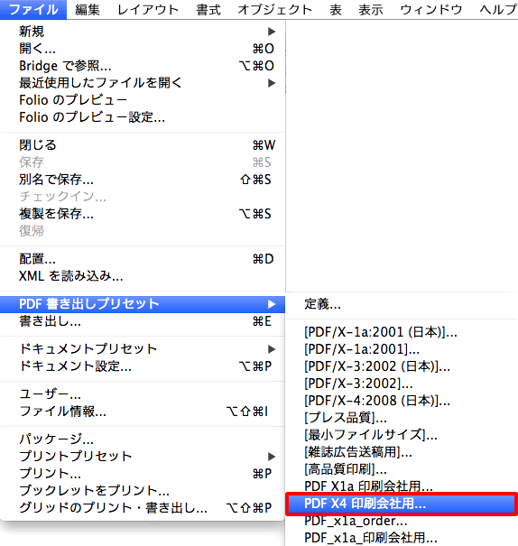Choose 閉じる menu item
The height and width of the screenshot is (546, 518).
pos(143,145)
